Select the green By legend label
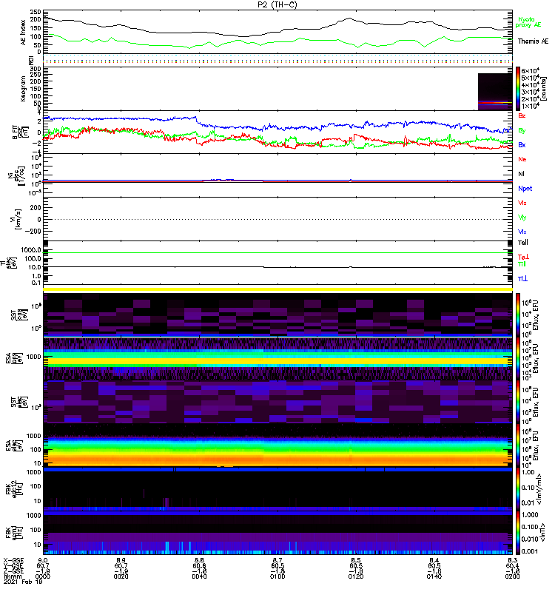The width and height of the screenshot is (555, 592). click(x=522, y=131)
